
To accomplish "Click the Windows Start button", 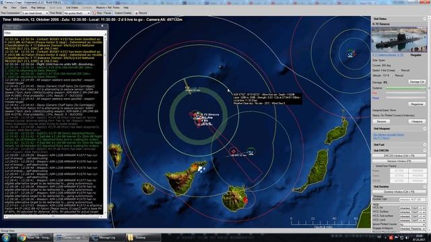I will [6, 237].
